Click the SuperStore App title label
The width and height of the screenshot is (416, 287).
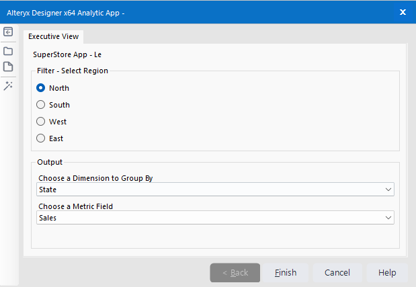pyautogui.click(x=67, y=54)
